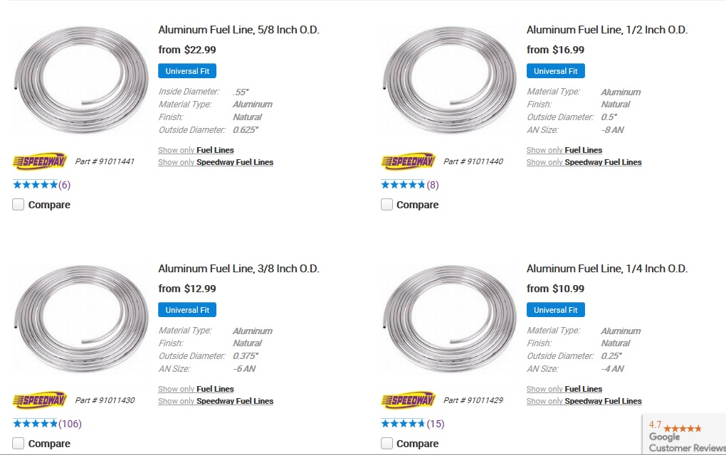Click the Speedway logo for part 91011429

pos(408,400)
